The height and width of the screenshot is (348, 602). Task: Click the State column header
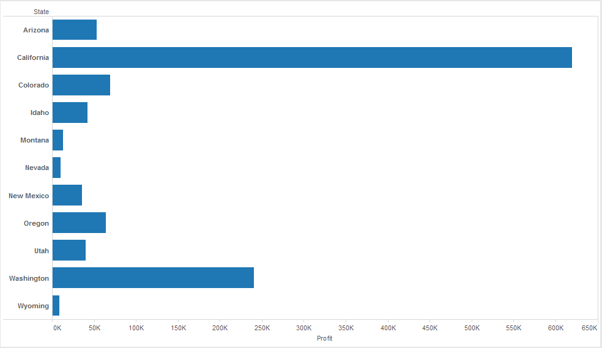[x=41, y=12]
